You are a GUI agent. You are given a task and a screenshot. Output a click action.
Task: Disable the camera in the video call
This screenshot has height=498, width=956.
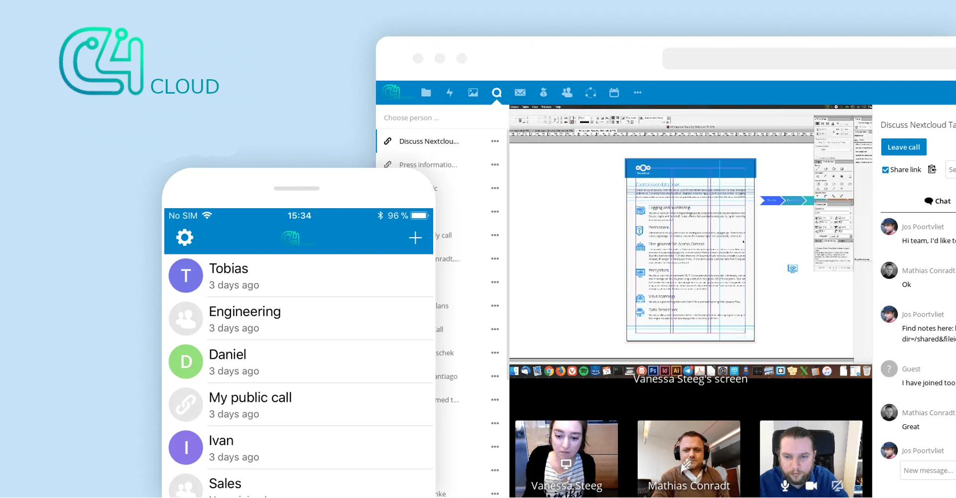point(811,486)
